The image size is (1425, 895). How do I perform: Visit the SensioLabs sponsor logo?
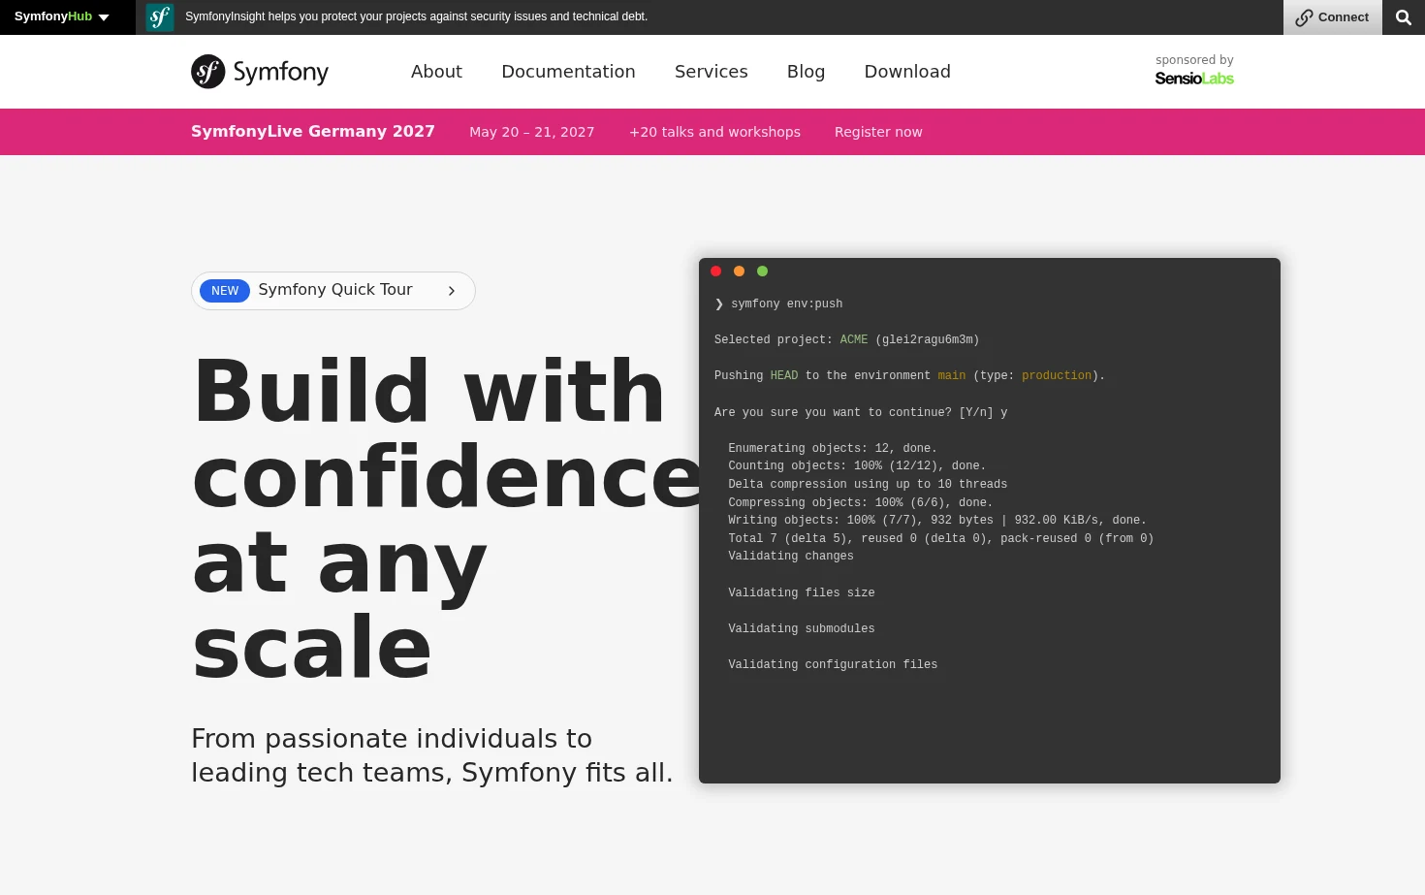(x=1194, y=79)
